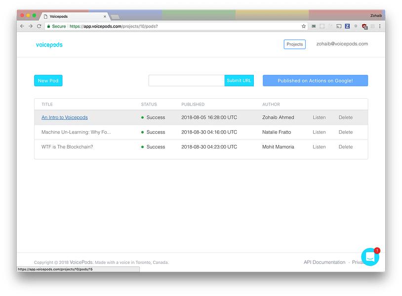Click 2018-08-05 16:28:00 UTC timestamp
Viewport: 402px width, 296px height.
click(x=209, y=117)
